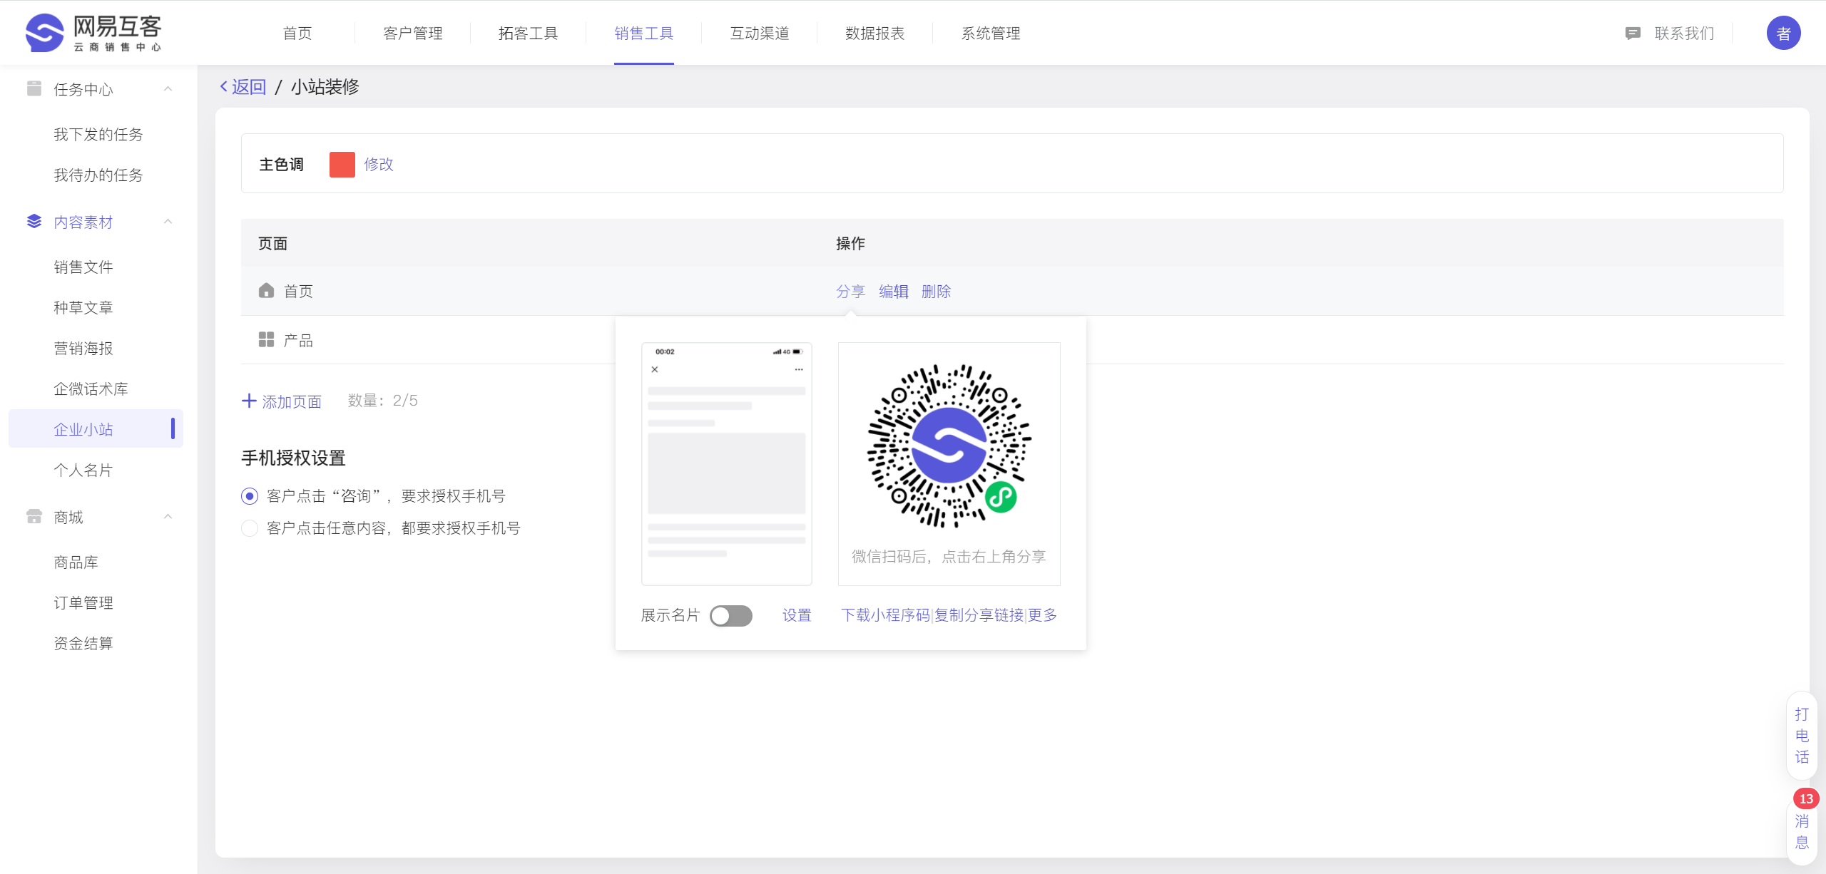
Task: Open the 销售工具 navigation tab
Action: (644, 33)
